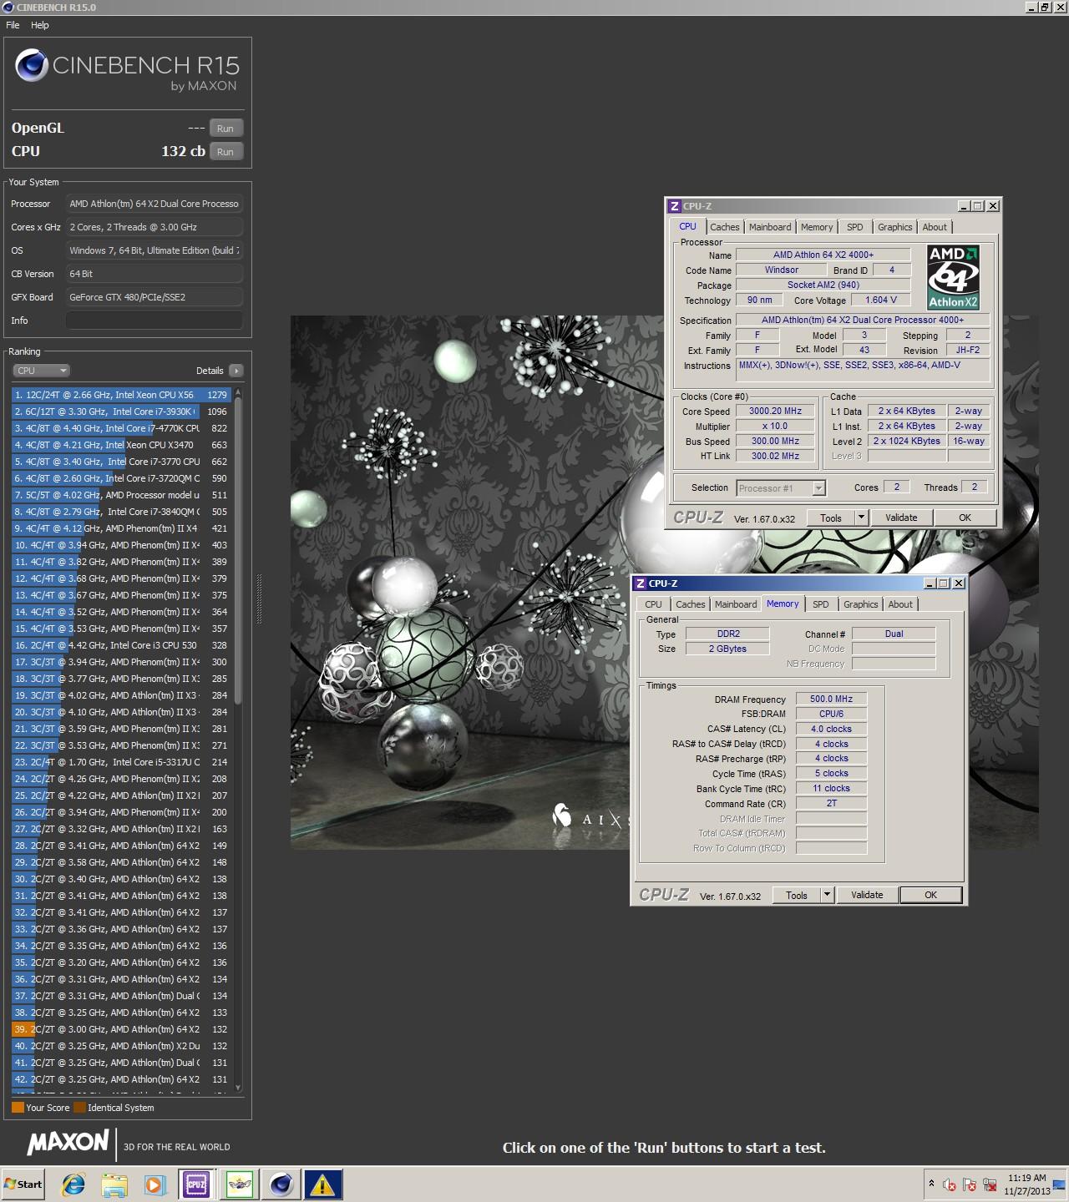Viewport: 1069px width, 1202px height.
Task: Open SPD tab in upper CPU-Z window
Action: pos(855,227)
